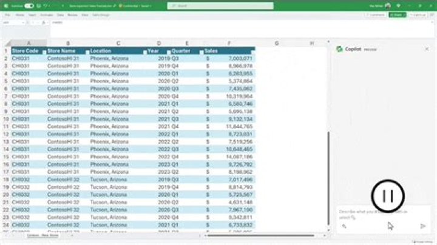Click the Undo arrow icon

point(46,6)
